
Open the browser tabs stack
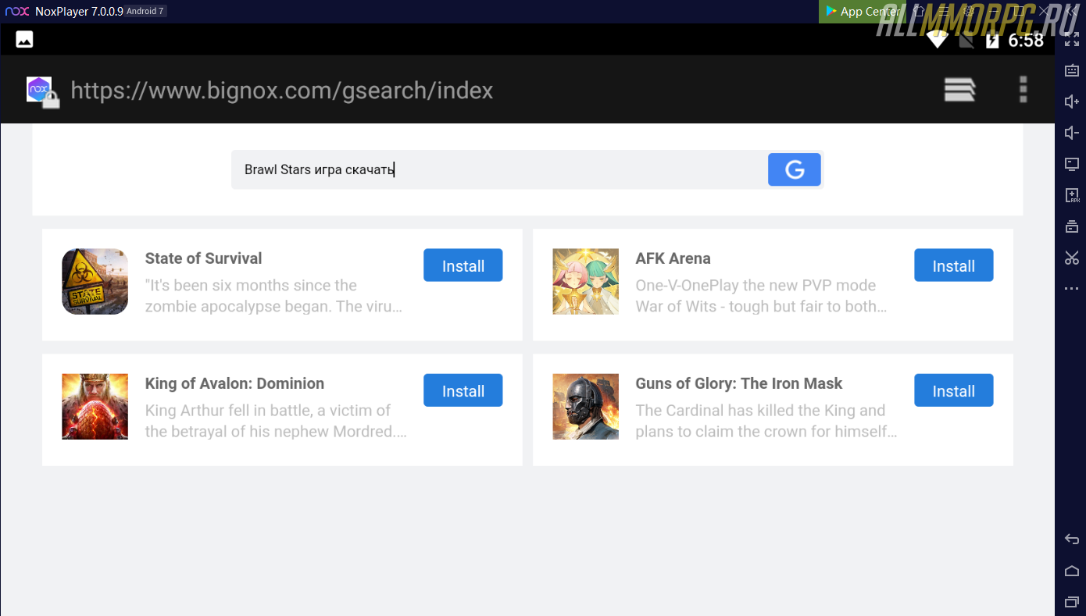(959, 90)
